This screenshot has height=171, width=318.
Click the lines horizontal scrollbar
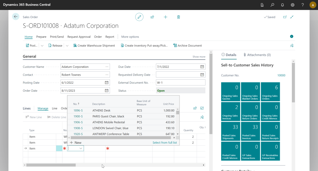51,165
